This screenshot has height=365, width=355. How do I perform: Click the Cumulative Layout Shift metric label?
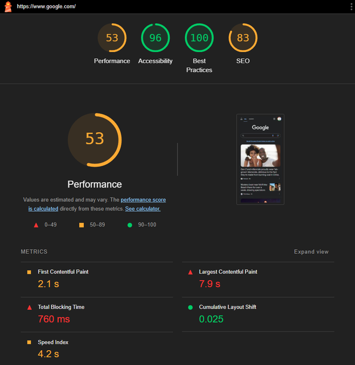point(227,307)
